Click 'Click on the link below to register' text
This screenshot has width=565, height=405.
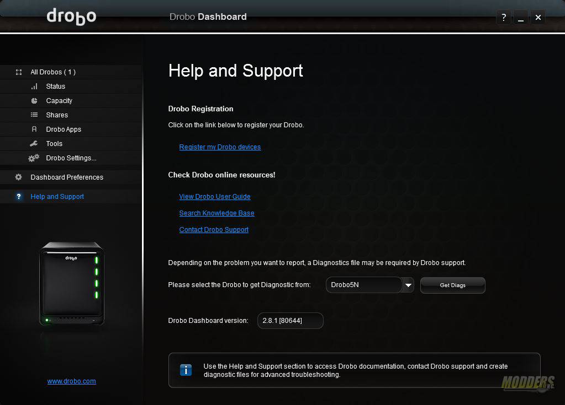pos(236,125)
